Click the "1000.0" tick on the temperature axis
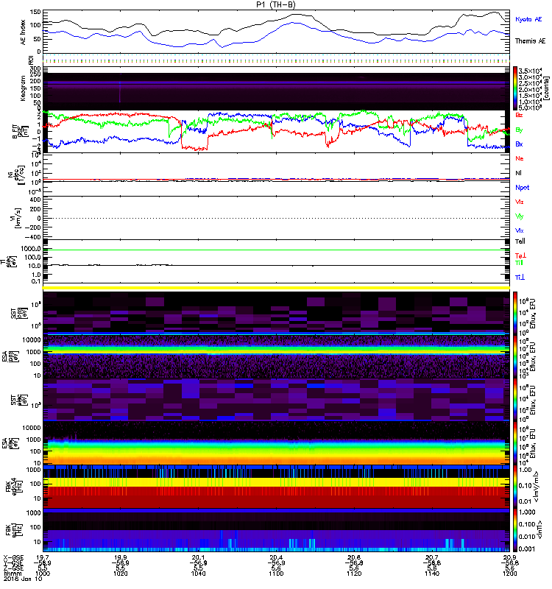 30,249
